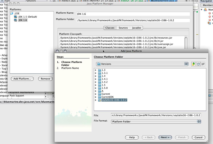Screen dimensions: 213x144
Task: Click the Main class icon in Navigator
Action: click(205, 10)
